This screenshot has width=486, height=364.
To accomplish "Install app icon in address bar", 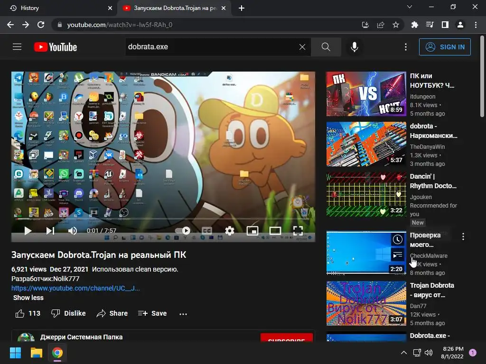I will (x=365, y=25).
